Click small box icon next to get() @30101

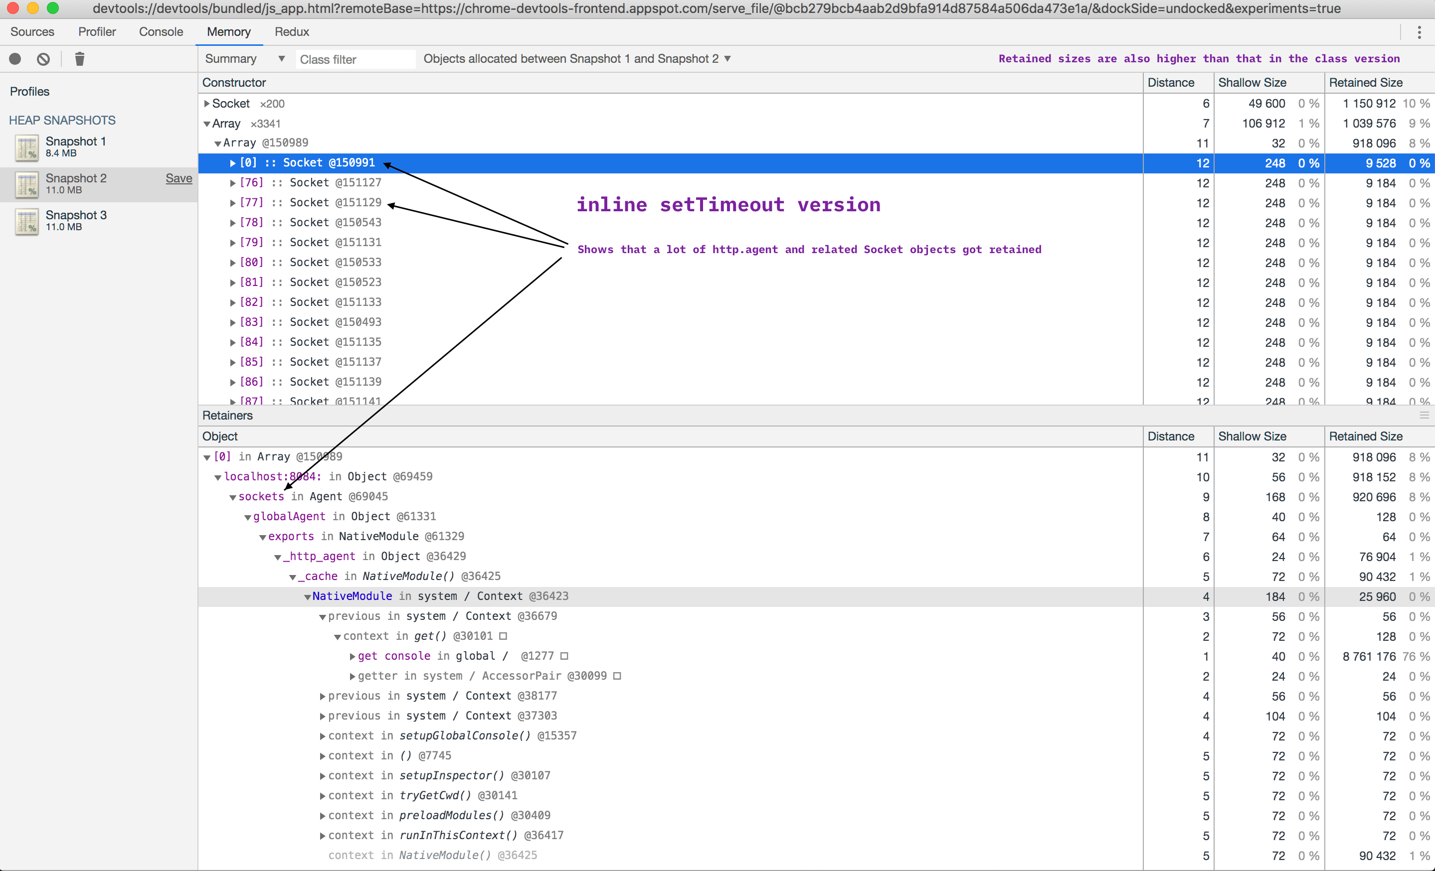(x=503, y=636)
